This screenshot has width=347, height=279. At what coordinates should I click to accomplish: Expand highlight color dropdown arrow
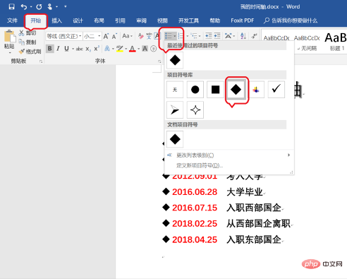(126, 49)
